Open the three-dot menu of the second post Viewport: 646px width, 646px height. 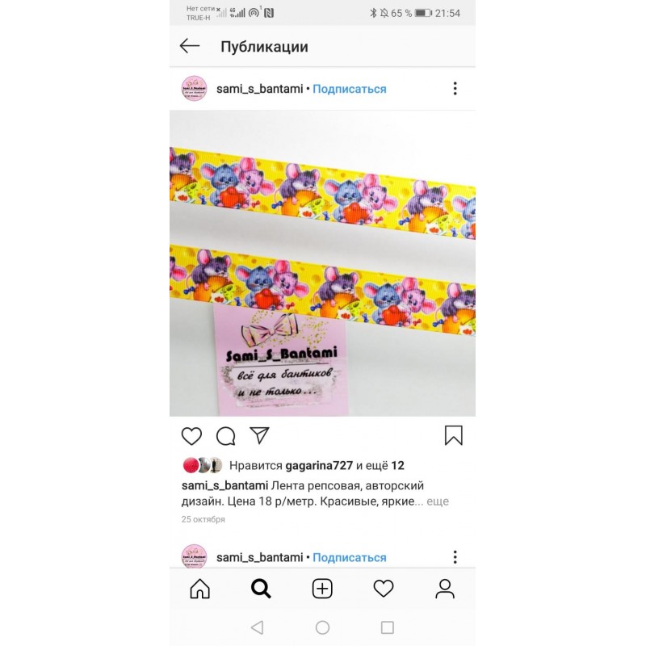455,557
